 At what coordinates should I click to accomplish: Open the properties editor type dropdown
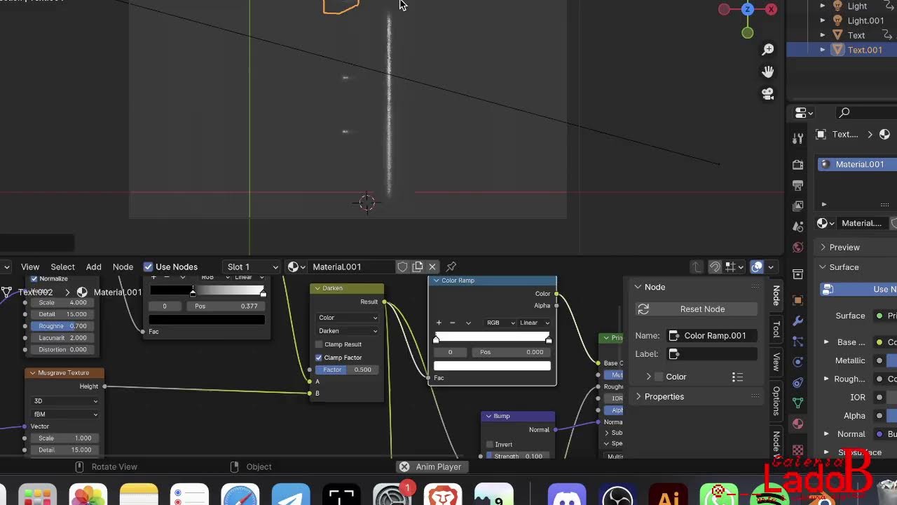(803, 113)
